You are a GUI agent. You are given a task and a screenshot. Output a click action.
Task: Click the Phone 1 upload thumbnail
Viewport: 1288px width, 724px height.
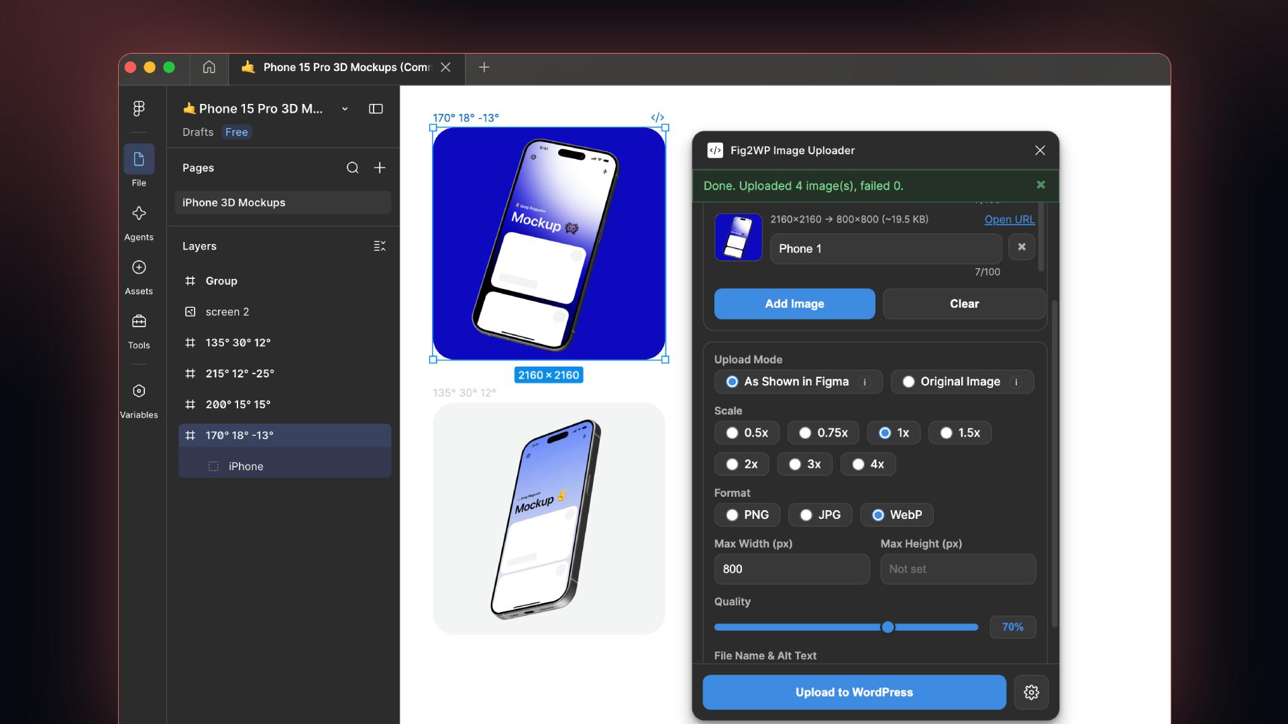tap(738, 237)
